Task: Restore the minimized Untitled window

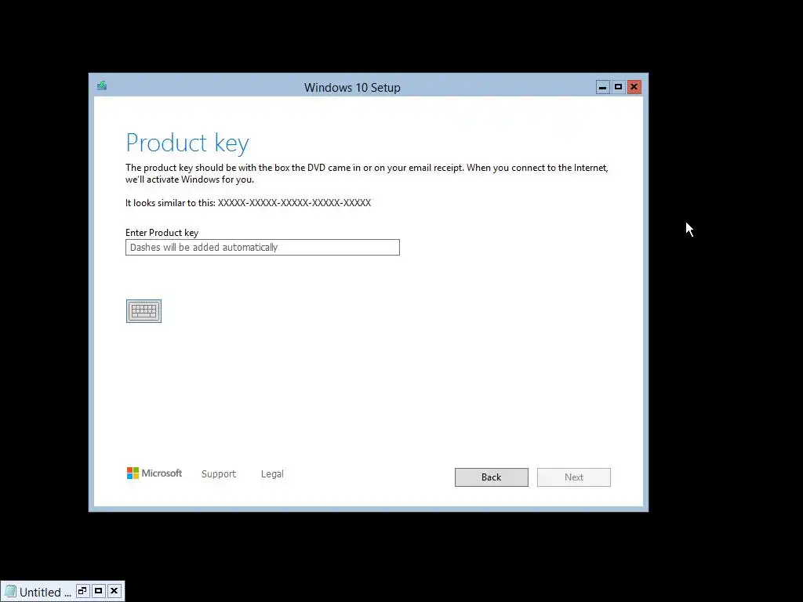Action: click(82, 591)
